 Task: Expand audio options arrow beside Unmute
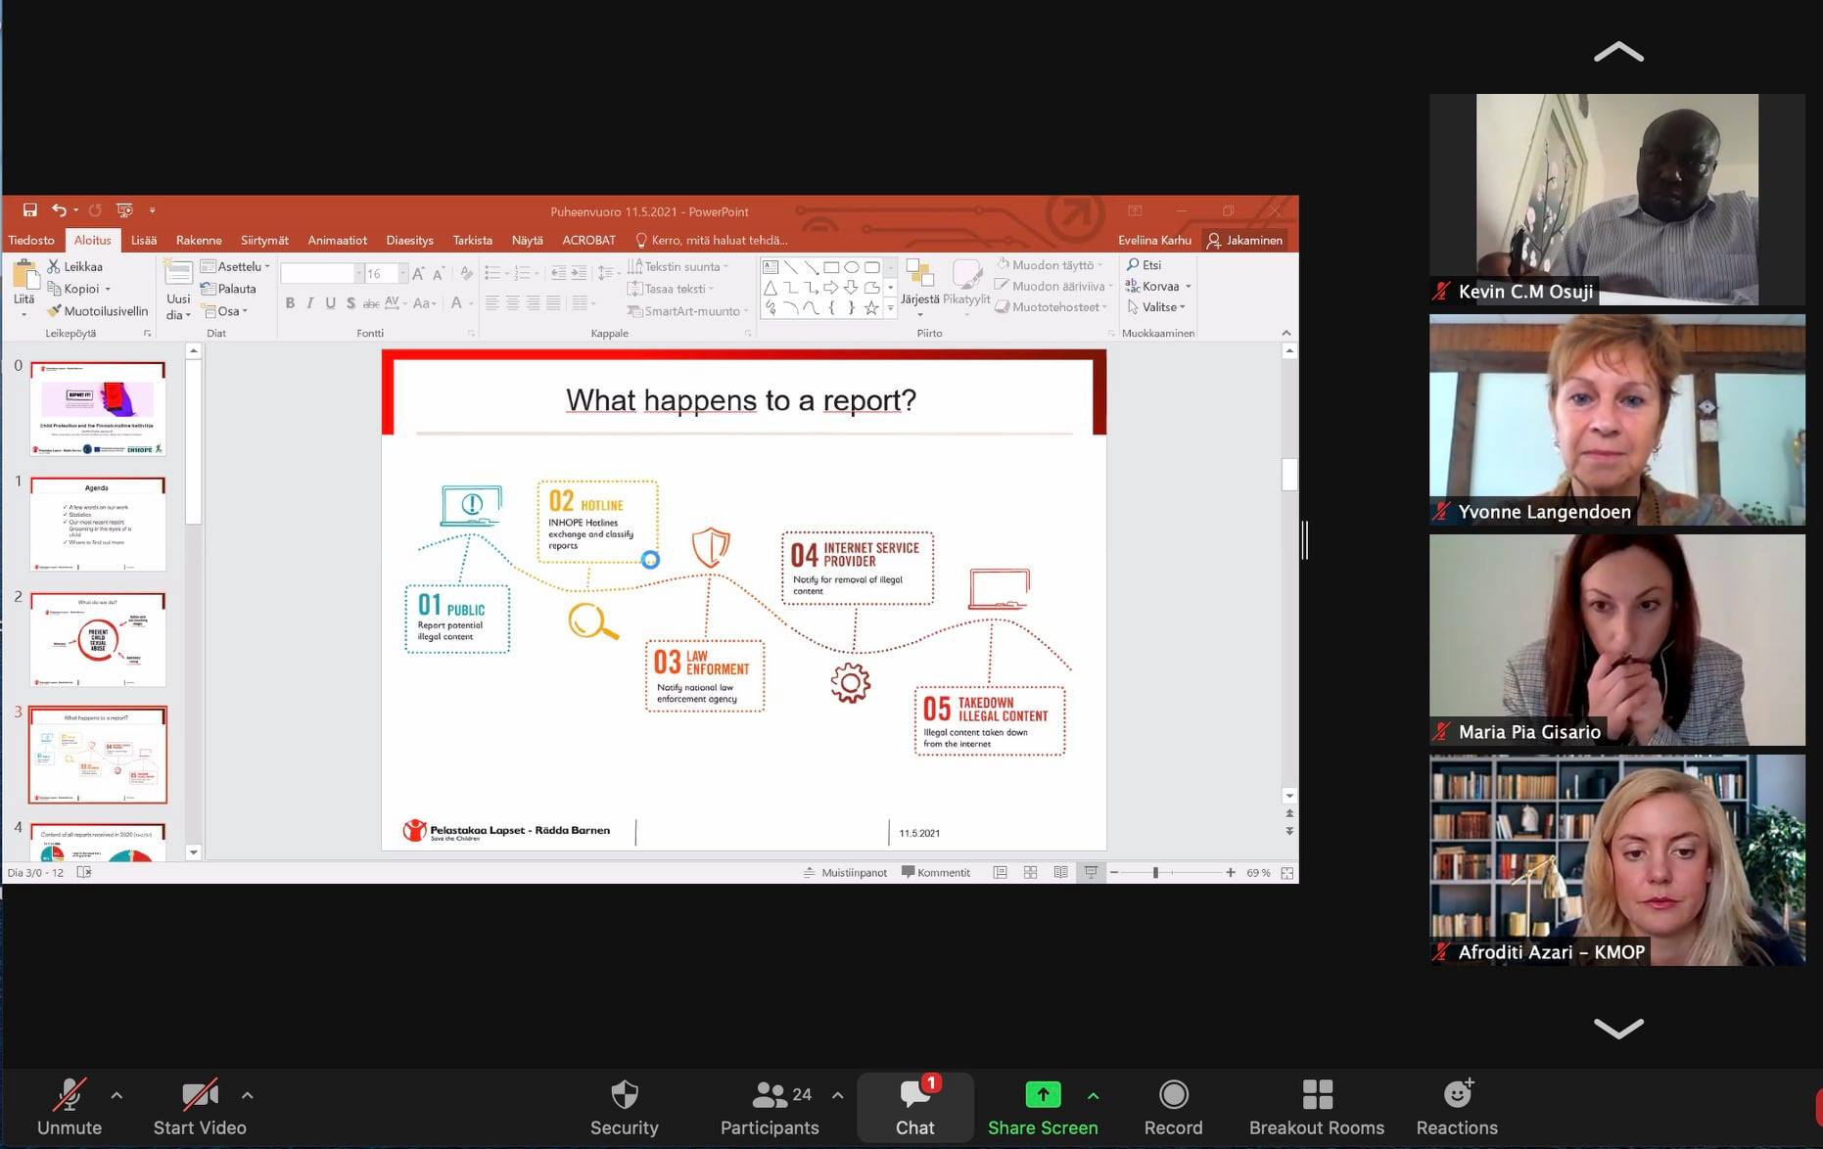coord(117,1095)
